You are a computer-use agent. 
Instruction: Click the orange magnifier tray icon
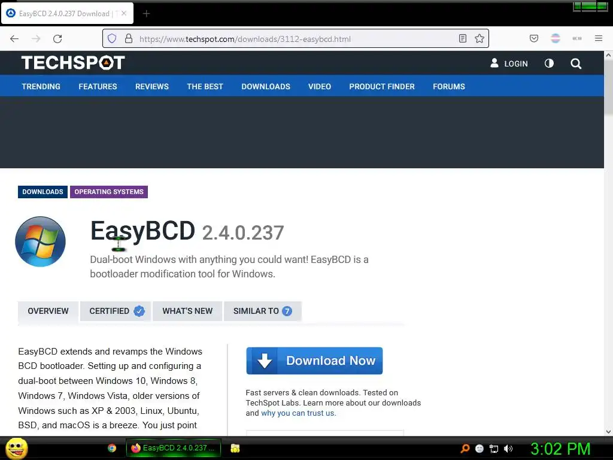tap(465, 448)
